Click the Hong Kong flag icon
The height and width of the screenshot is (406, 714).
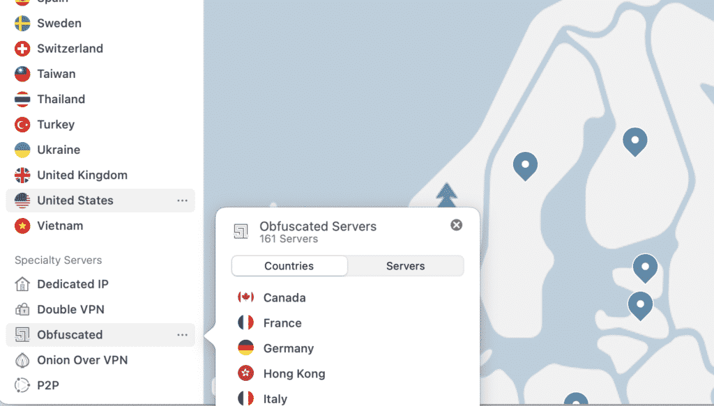coord(245,373)
